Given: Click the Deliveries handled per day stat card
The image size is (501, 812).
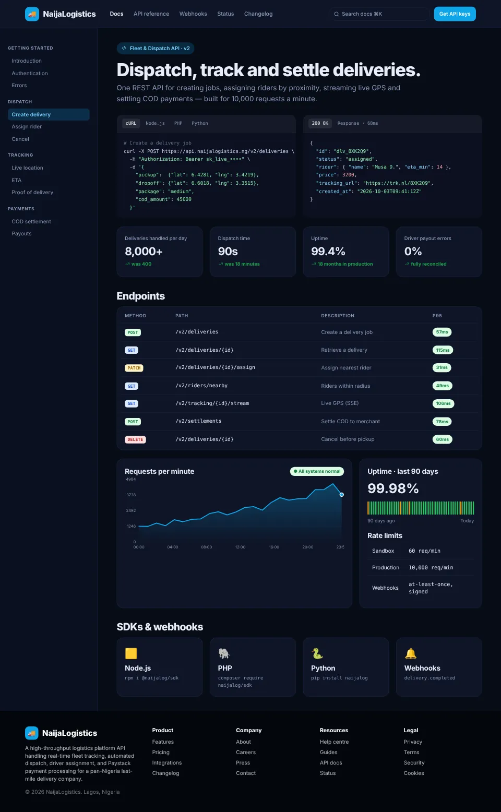Looking at the screenshot, I should (x=160, y=252).
